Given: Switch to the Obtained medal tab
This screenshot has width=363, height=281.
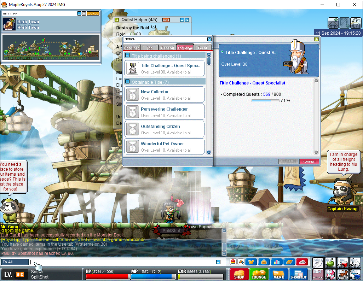Looking at the screenshot, I should (132, 48).
